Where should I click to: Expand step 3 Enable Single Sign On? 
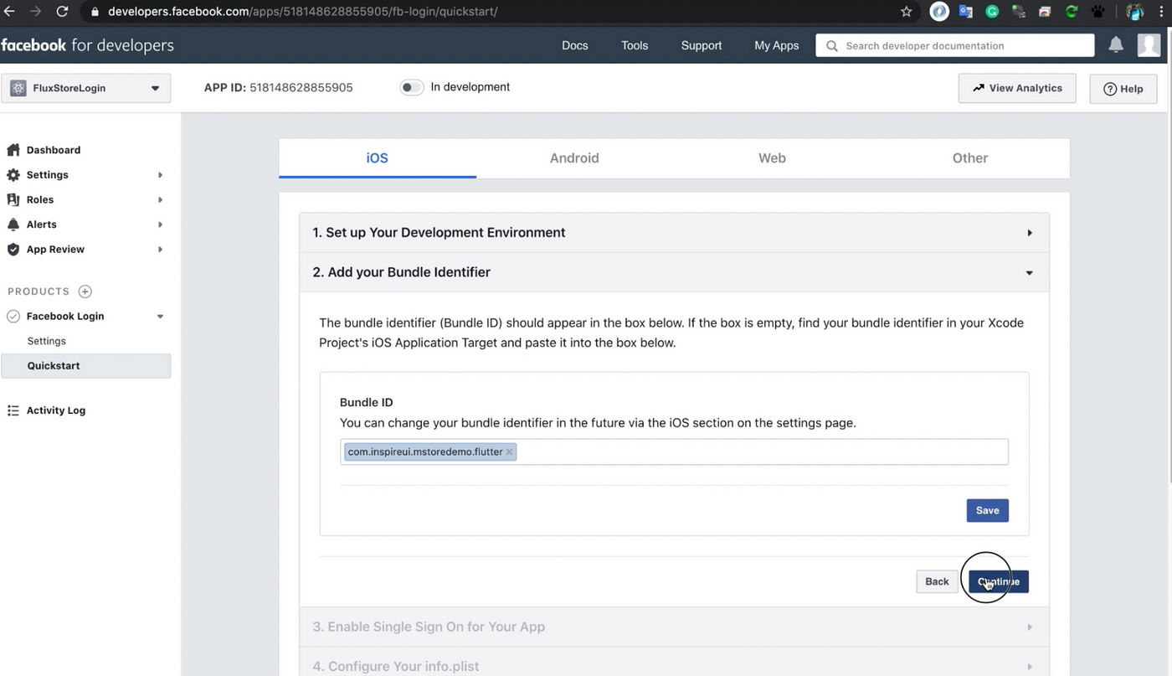pos(674,627)
